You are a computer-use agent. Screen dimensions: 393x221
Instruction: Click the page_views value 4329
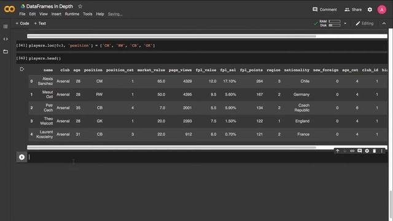(x=187, y=81)
